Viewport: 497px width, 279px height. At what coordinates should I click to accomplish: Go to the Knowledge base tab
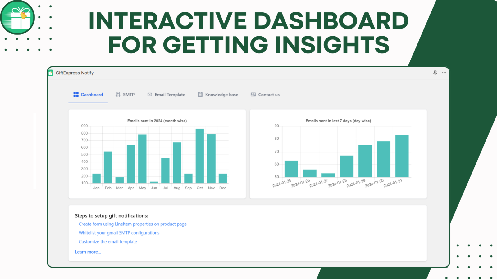pyautogui.click(x=221, y=95)
